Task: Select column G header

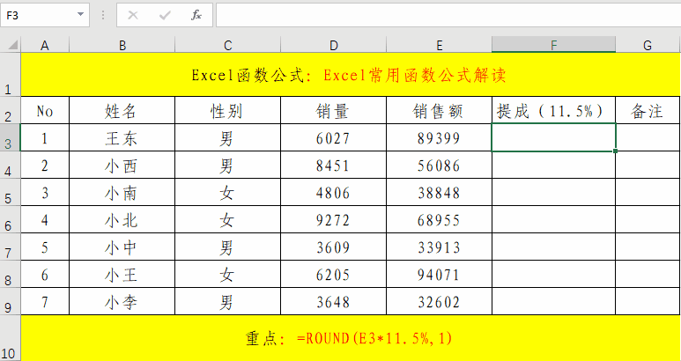Action: (x=648, y=45)
